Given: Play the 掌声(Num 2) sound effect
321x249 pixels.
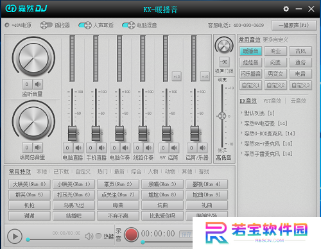Looking at the screenshot, I should click(118, 184).
